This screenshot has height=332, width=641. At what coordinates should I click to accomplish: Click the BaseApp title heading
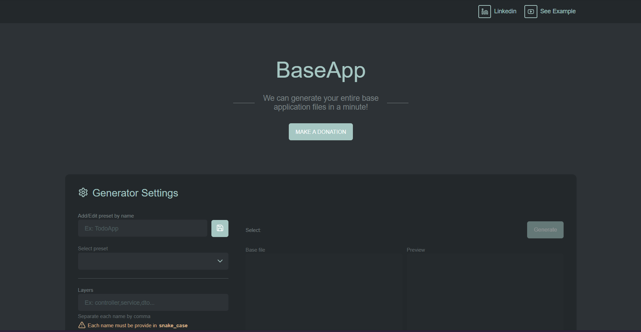(x=320, y=70)
